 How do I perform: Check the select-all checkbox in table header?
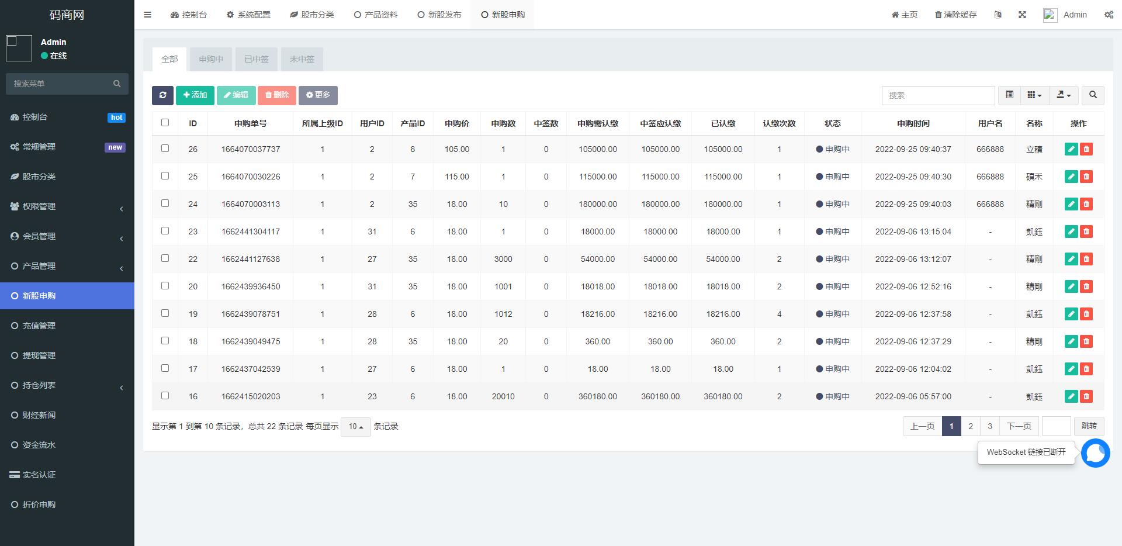click(x=165, y=123)
